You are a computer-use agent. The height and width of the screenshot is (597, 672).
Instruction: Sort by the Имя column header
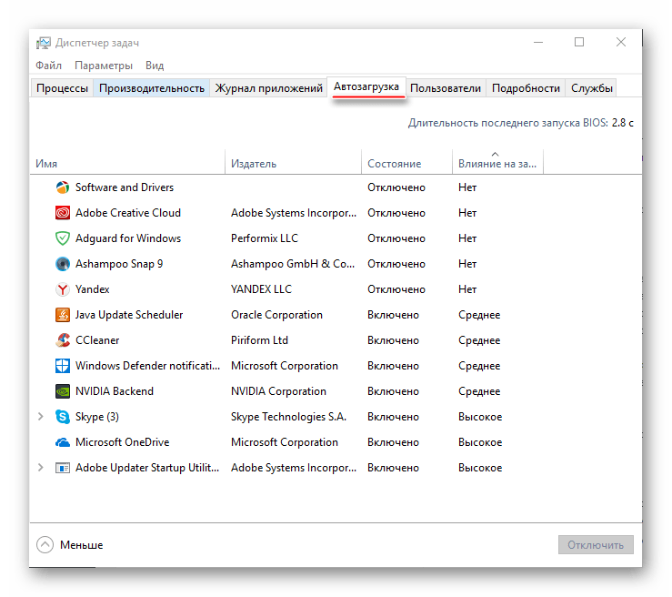point(127,164)
